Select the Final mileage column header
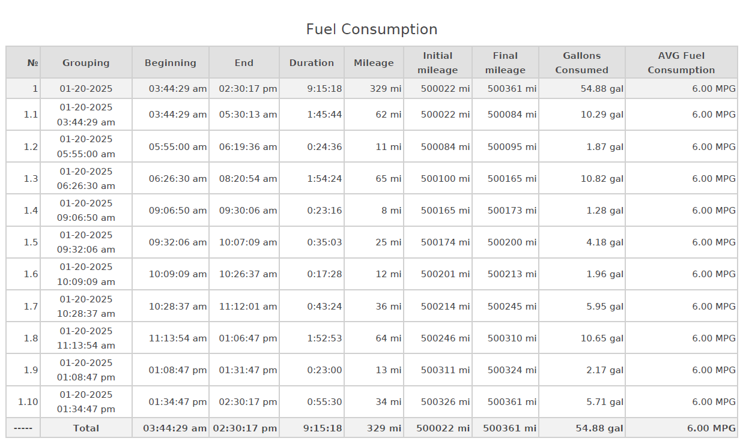Image resolution: width=746 pixels, height=444 pixels. [505, 62]
